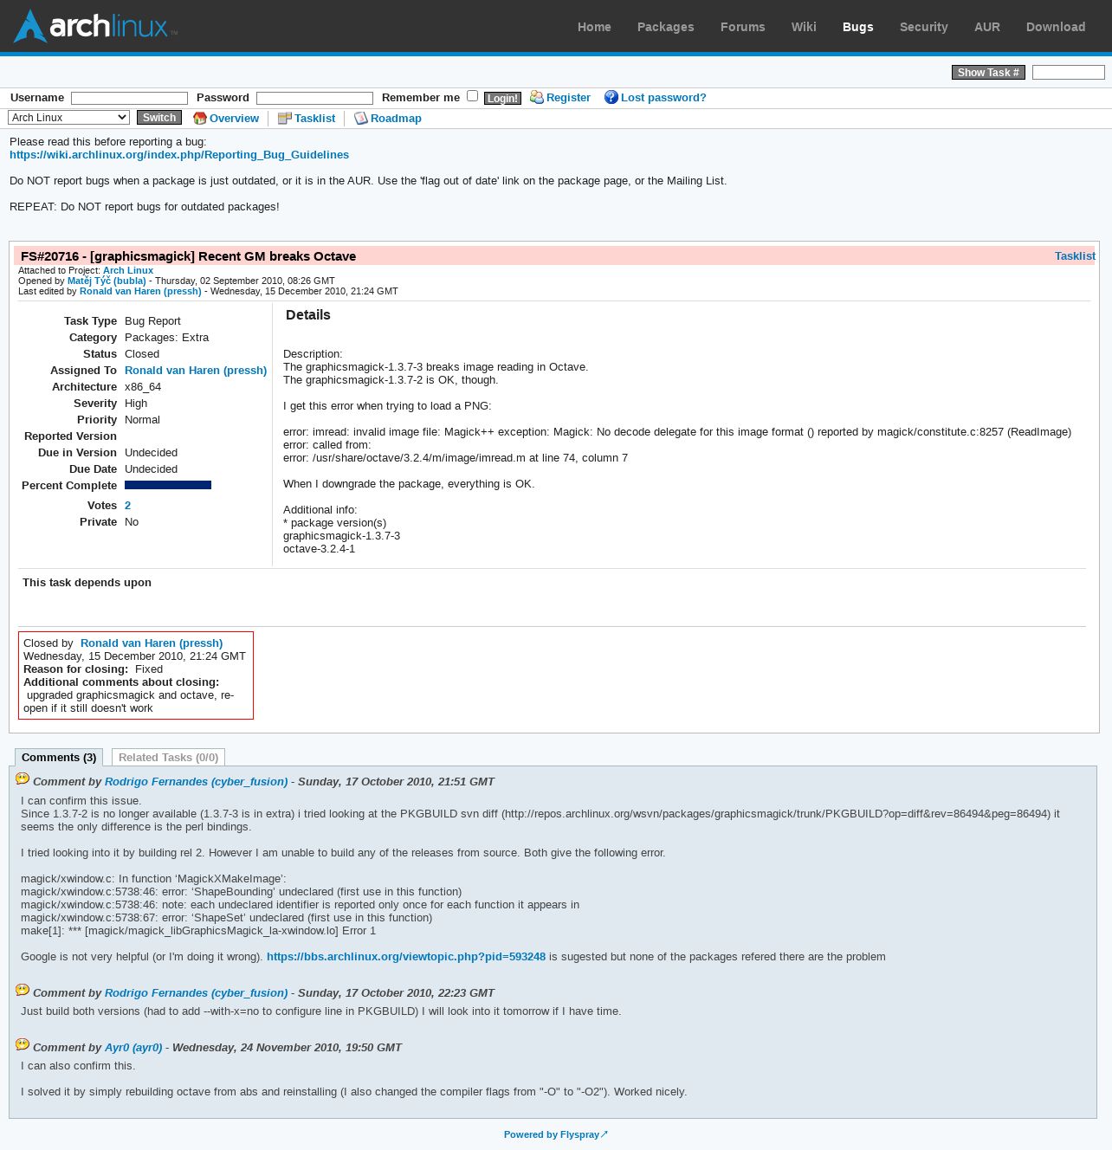
Task: Open Home in the top navigation
Action: coord(594,27)
